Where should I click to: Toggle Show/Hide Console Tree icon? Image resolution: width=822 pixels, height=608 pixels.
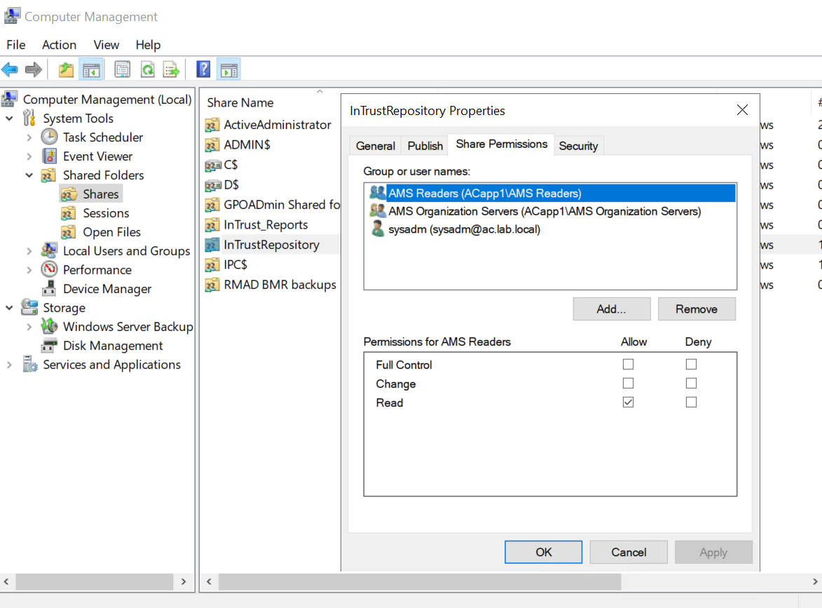click(91, 69)
